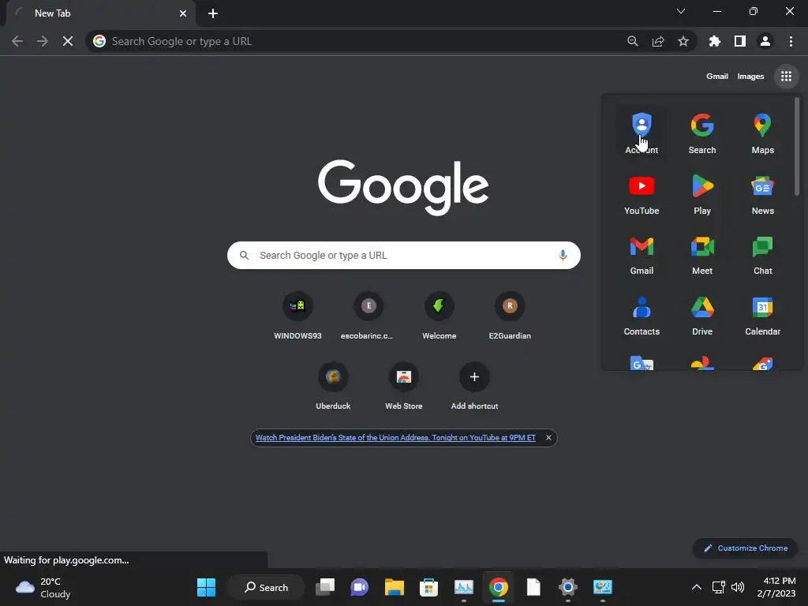Screen dimensions: 808x606
Task: Open the volume control in system tray
Action: click(x=738, y=587)
